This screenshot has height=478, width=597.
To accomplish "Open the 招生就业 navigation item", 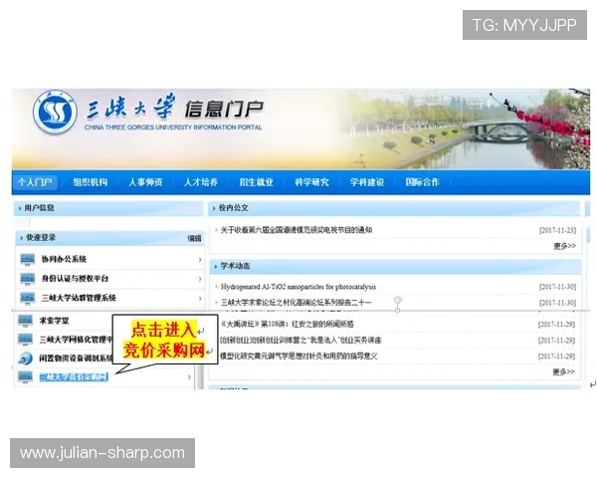I will [x=257, y=182].
